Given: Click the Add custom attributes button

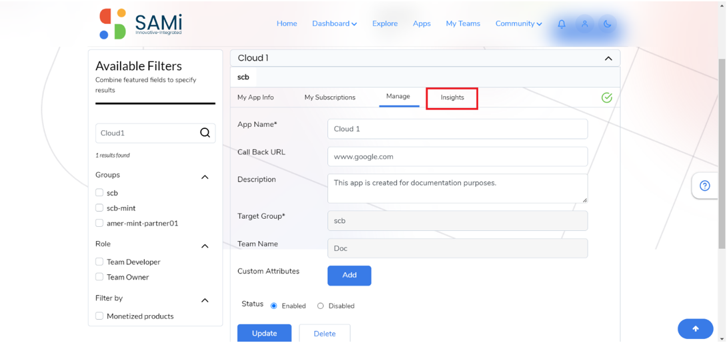Looking at the screenshot, I should click(x=349, y=276).
